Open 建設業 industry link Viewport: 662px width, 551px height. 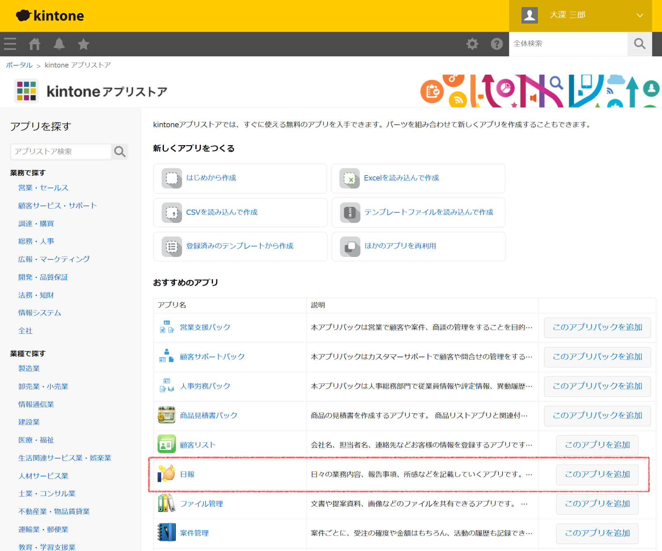coord(29,422)
